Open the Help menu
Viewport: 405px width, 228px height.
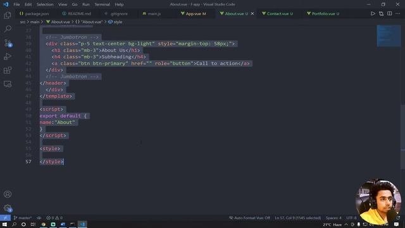click(119, 4)
